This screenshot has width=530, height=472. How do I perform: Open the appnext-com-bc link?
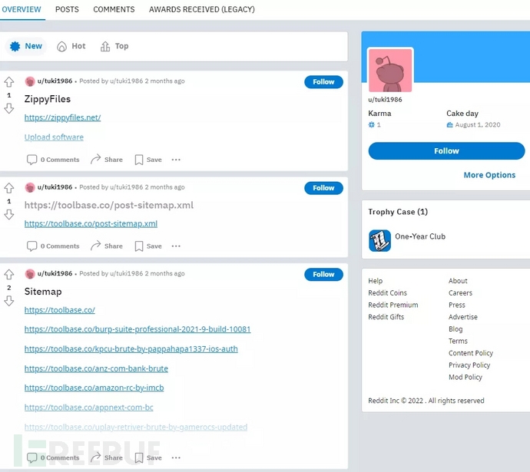(88, 408)
